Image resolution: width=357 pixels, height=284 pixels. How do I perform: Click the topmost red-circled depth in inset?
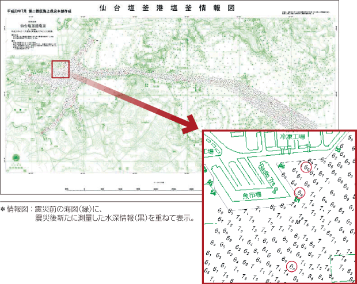point(307,167)
